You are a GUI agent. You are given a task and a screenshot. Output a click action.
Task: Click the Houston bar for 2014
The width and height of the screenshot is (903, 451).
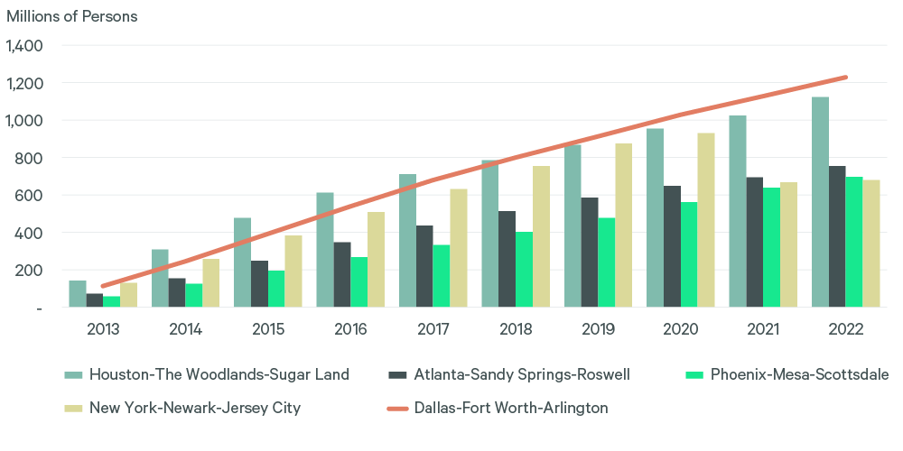pyautogui.click(x=160, y=279)
